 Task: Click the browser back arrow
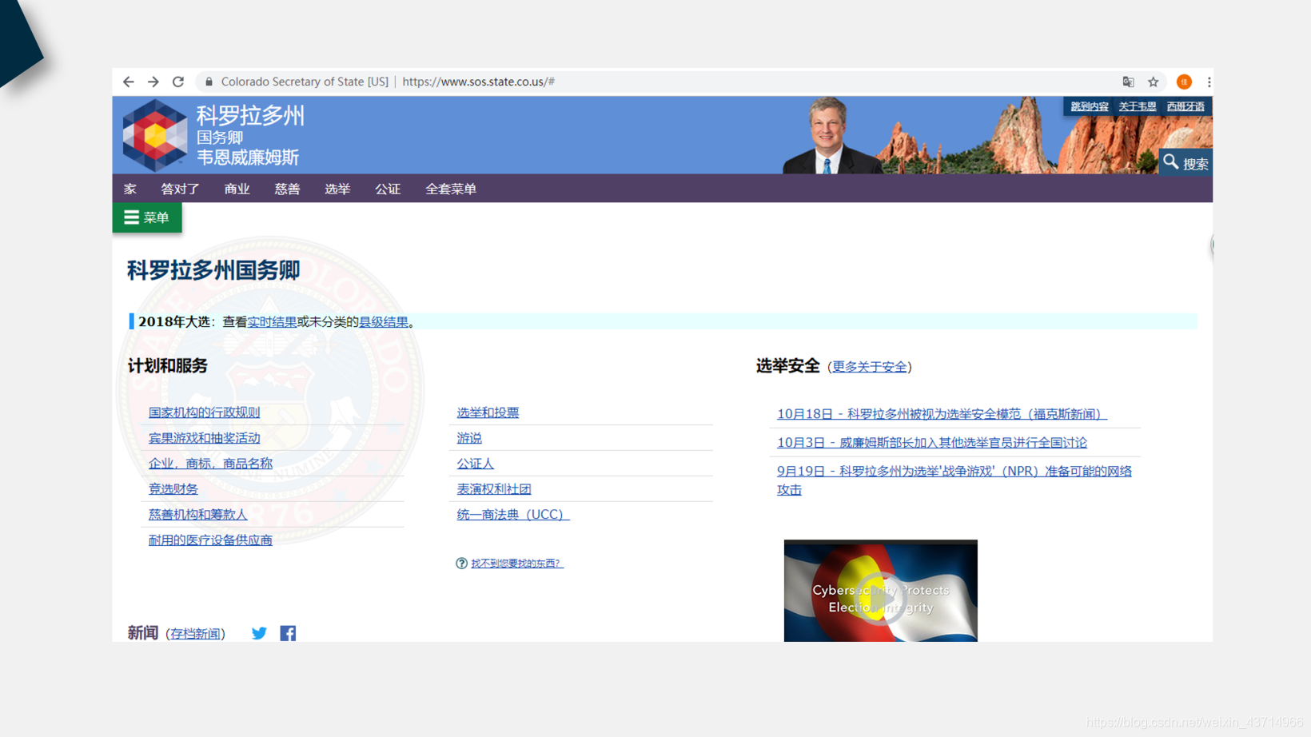tap(128, 82)
